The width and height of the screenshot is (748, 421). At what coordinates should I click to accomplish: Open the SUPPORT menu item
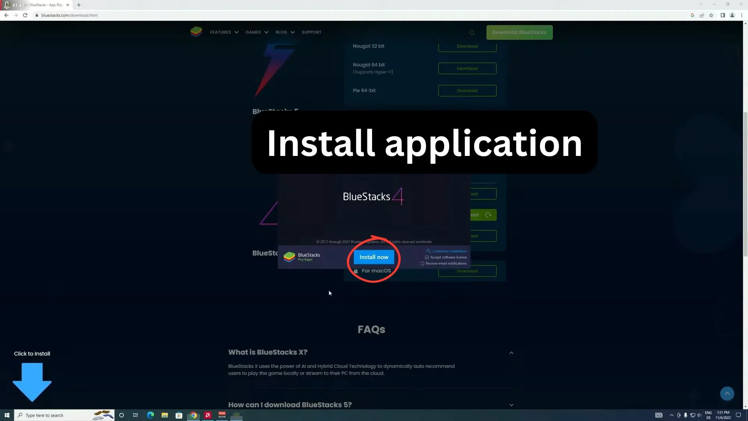click(311, 32)
